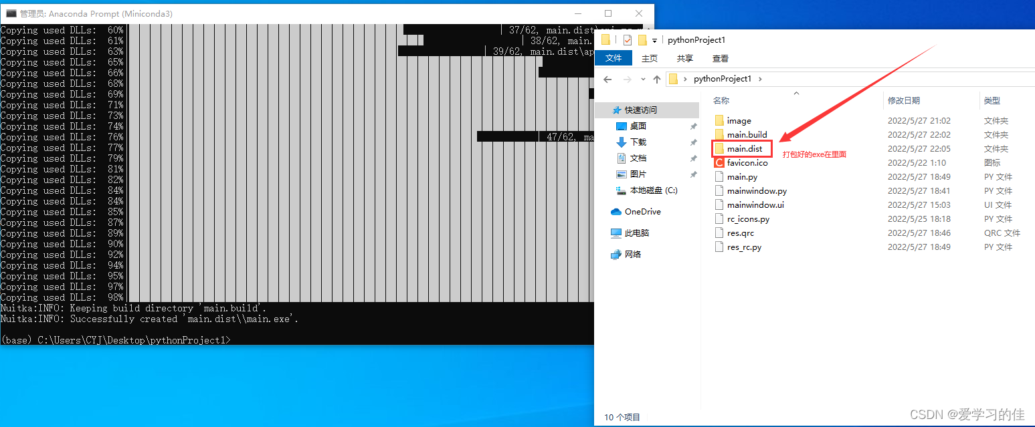Image resolution: width=1035 pixels, height=427 pixels.
Task: Unpin 图片 (Pictures) from Quick access
Action: click(x=693, y=174)
